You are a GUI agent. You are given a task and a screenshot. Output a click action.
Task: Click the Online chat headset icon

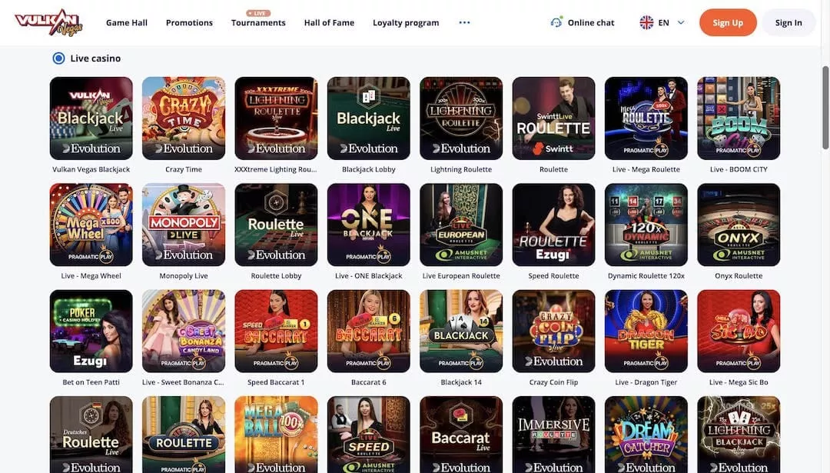tap(556, 22)
